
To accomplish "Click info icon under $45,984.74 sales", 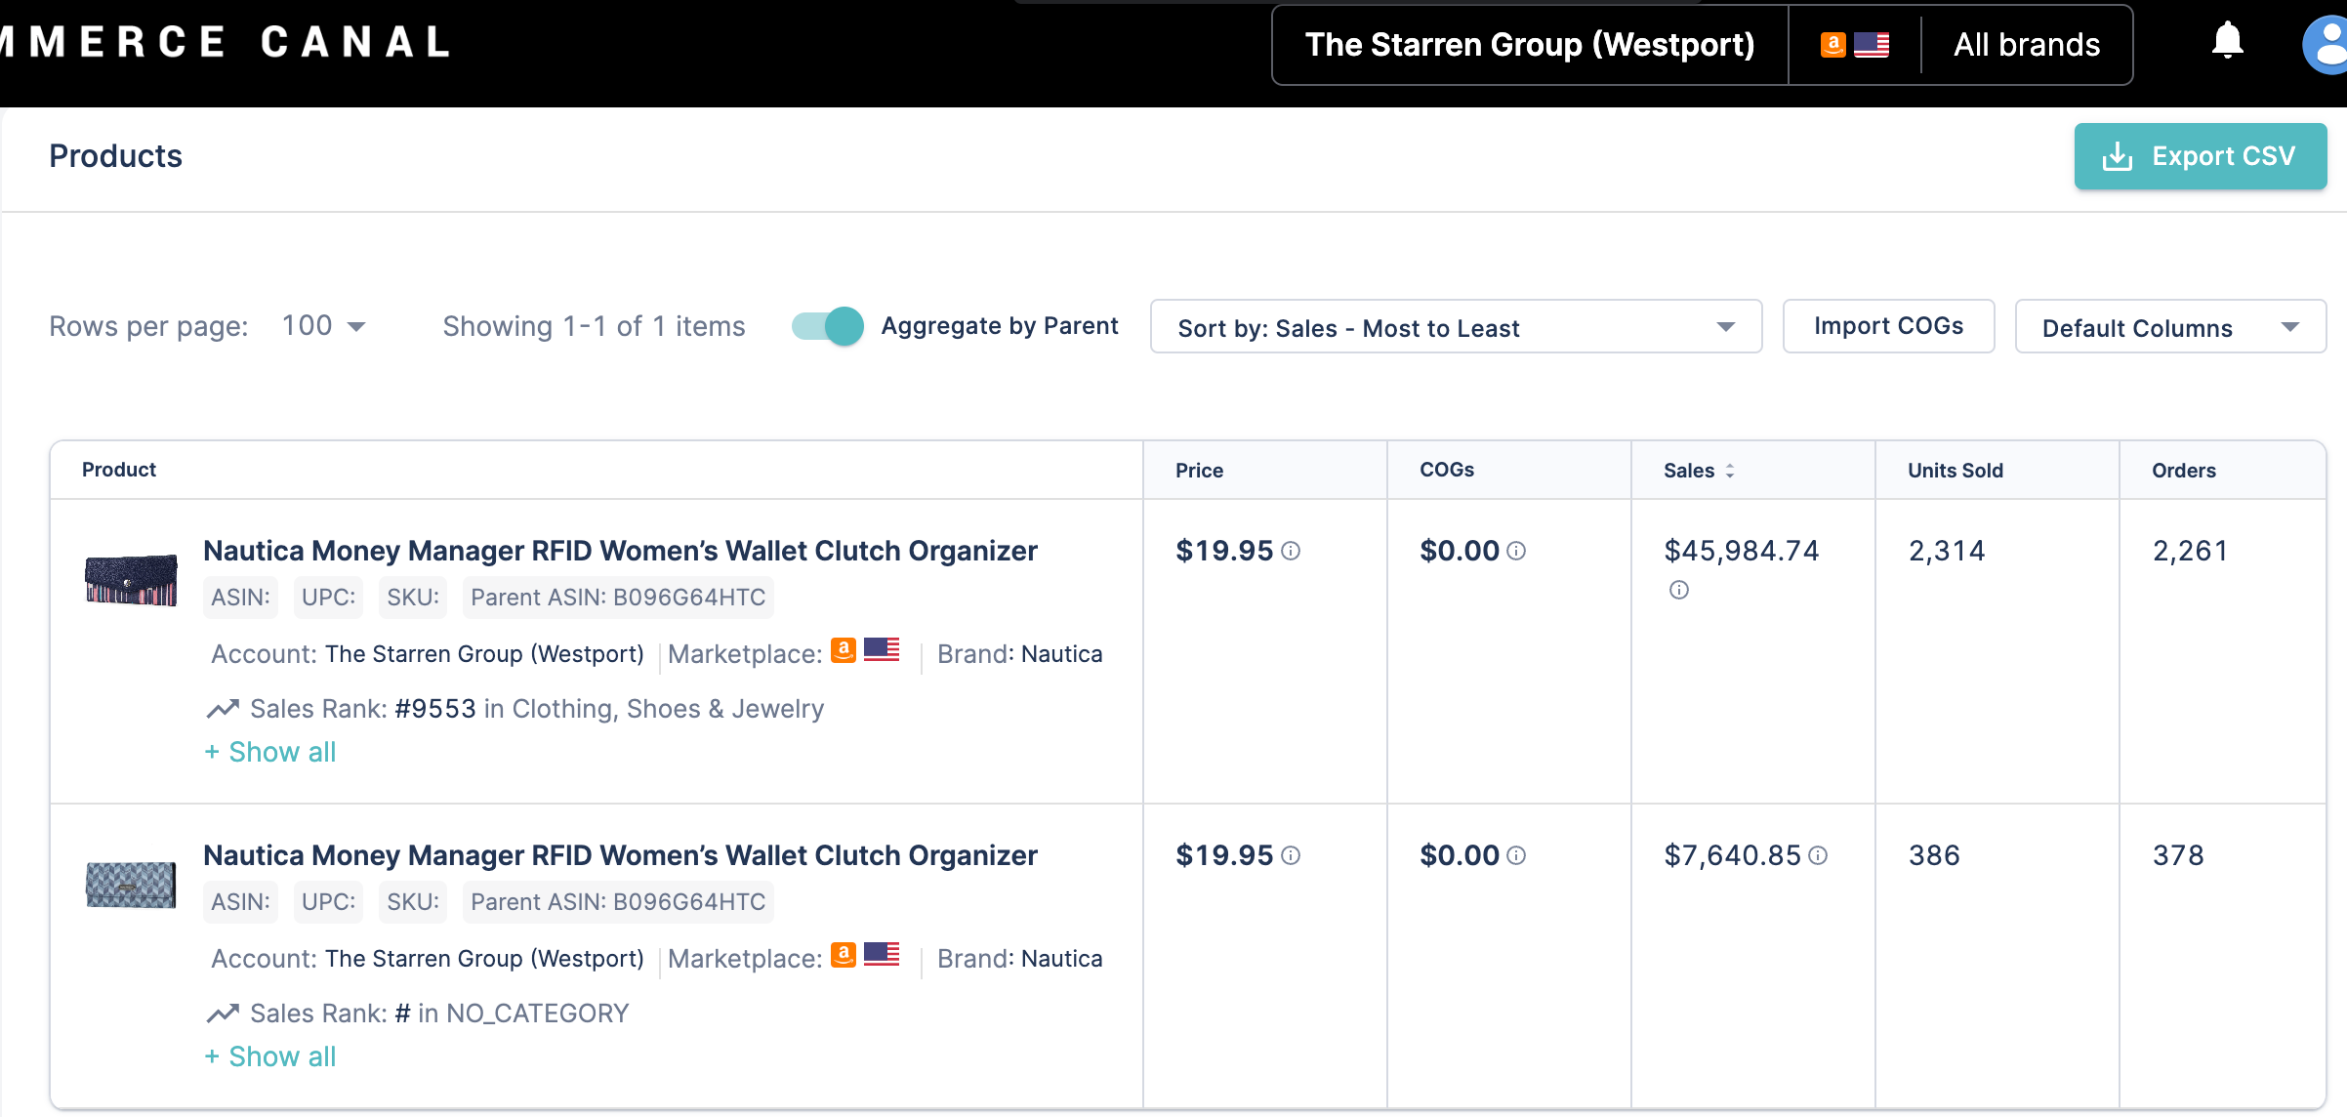I will click(x=1678, y=590).
